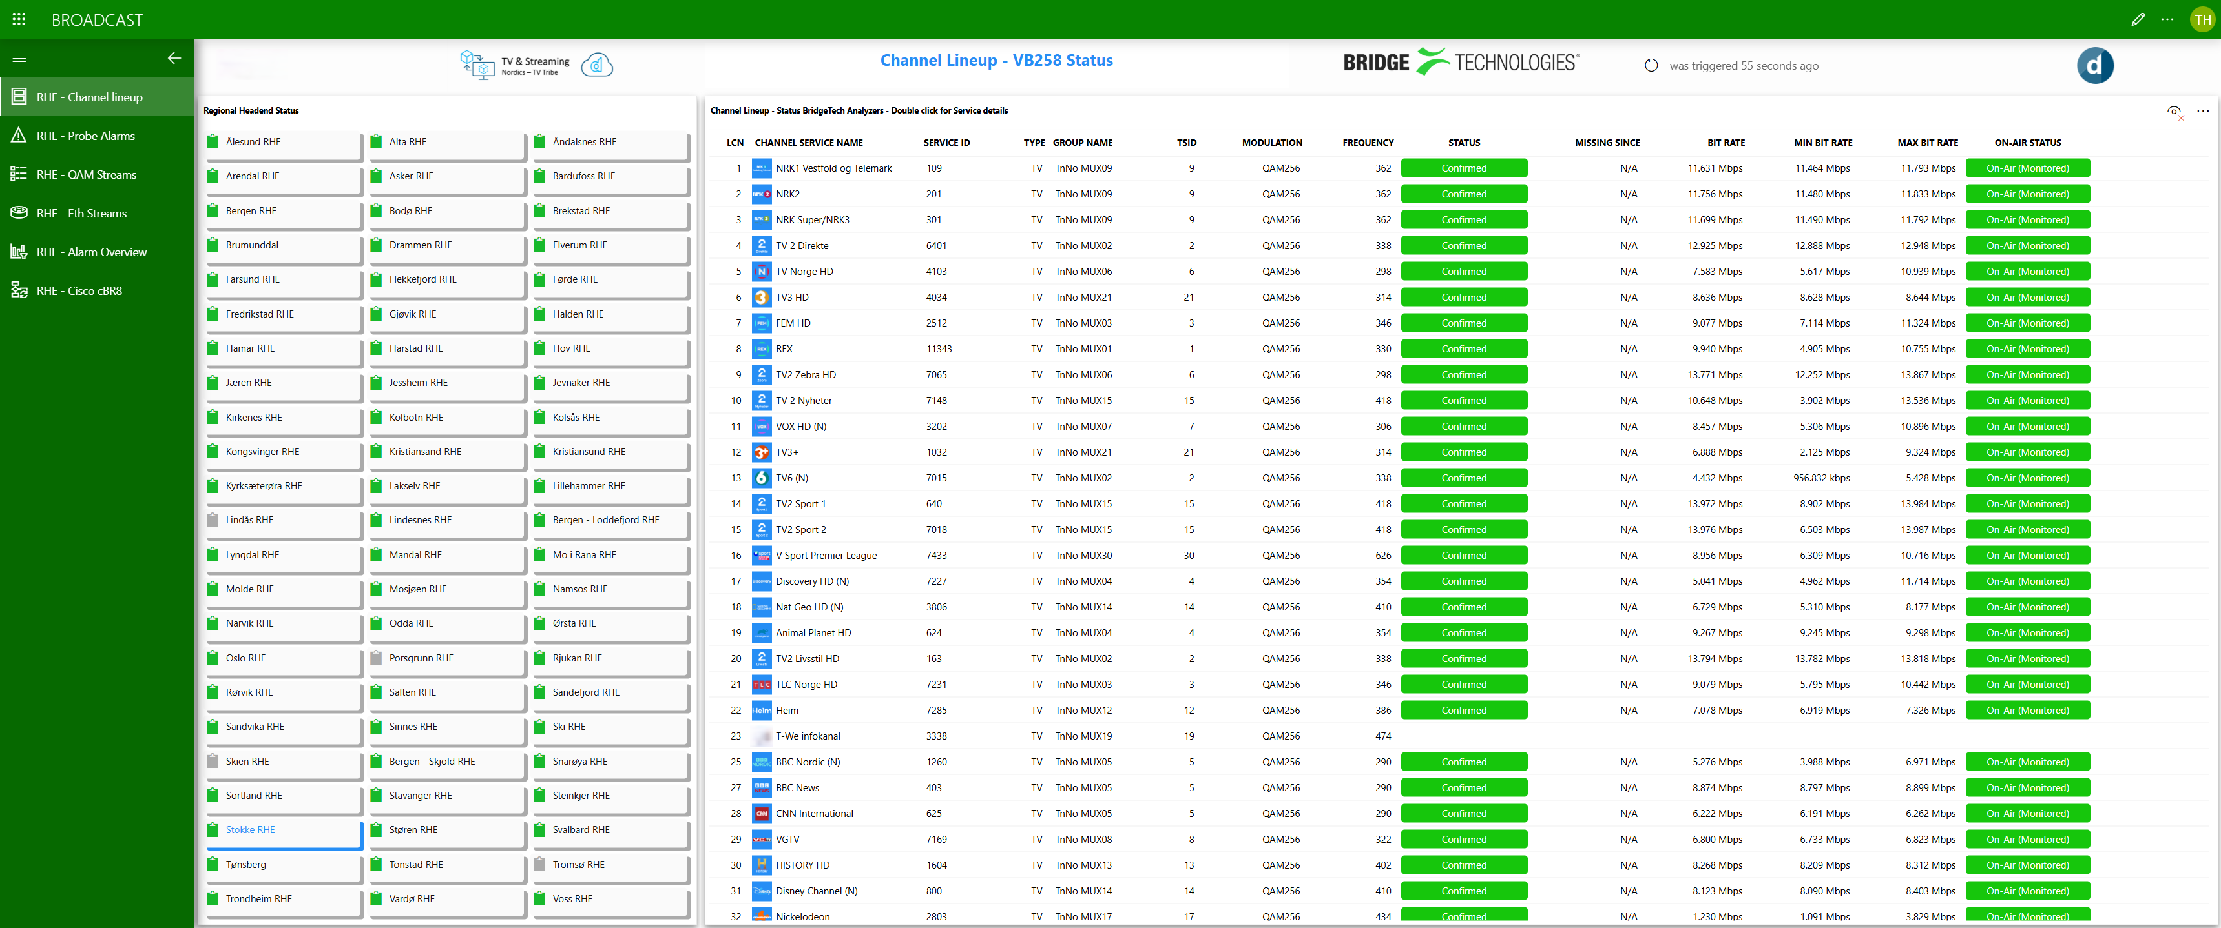
Task: Click the round 'd' logo icon
Action: pyautogui.click(x=2094, y=65)
